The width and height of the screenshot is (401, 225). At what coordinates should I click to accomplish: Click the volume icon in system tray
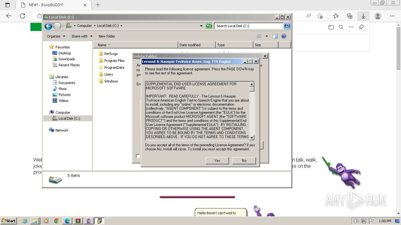(x=356, y=221)
